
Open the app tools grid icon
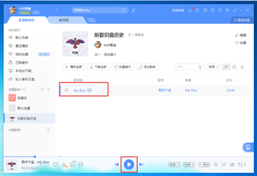(205, 10)
